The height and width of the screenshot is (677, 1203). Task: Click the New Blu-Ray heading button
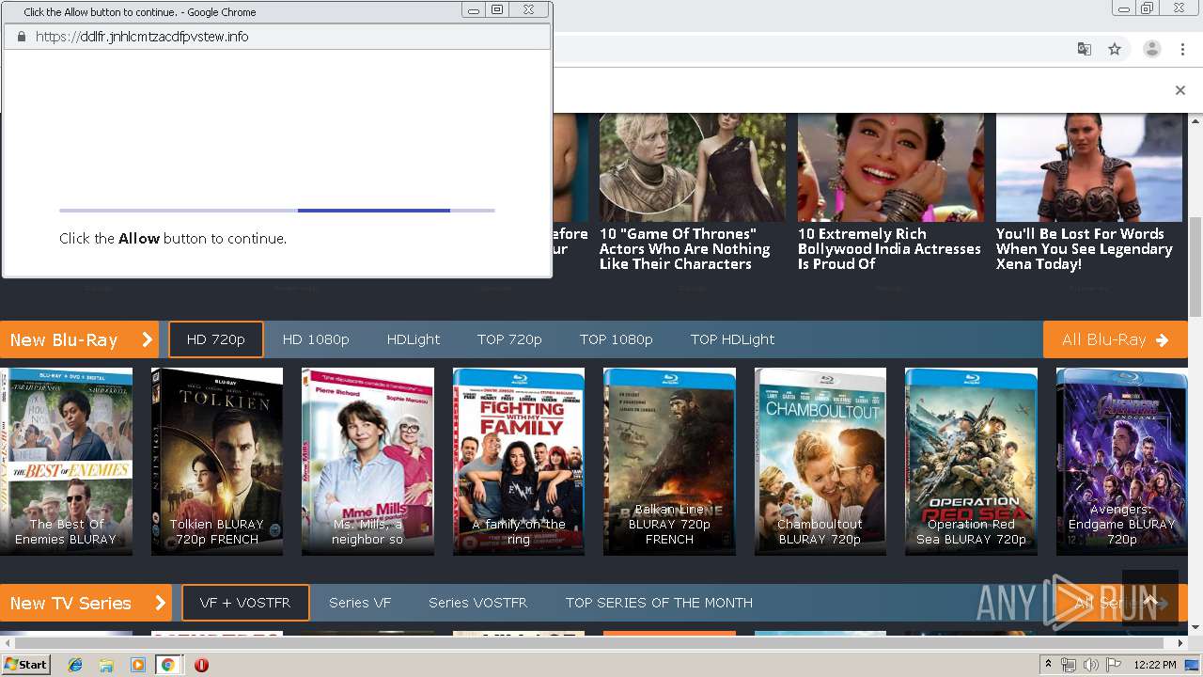79,339
